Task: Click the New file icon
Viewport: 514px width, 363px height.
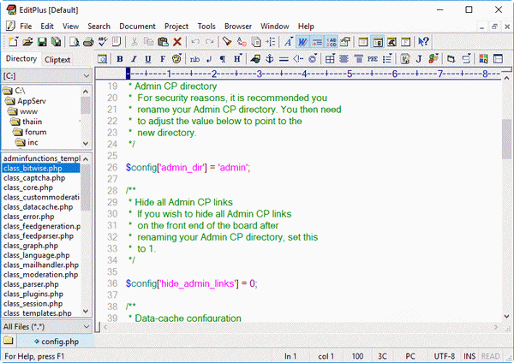Action: tap(13, 41)
